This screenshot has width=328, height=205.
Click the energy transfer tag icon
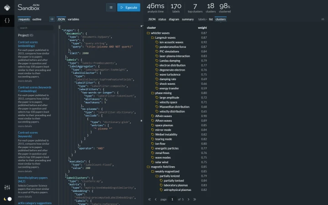(x=157, y=88)
